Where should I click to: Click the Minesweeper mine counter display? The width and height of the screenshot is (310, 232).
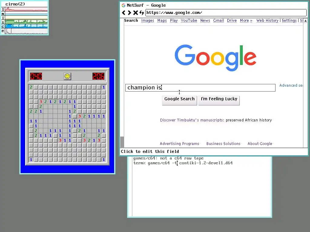pos(36,76)
